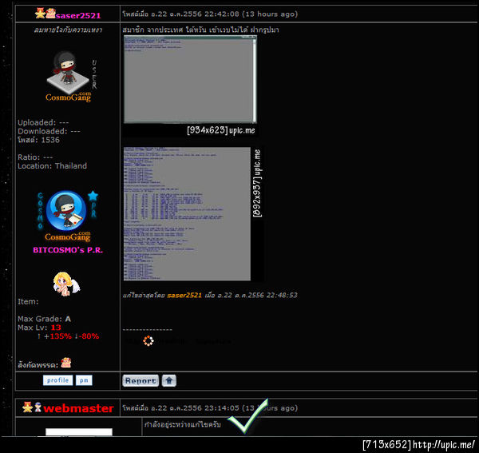Viewport: 479px width, 453px height.
Task: Click the -80% value text
Action: (89, 336)
